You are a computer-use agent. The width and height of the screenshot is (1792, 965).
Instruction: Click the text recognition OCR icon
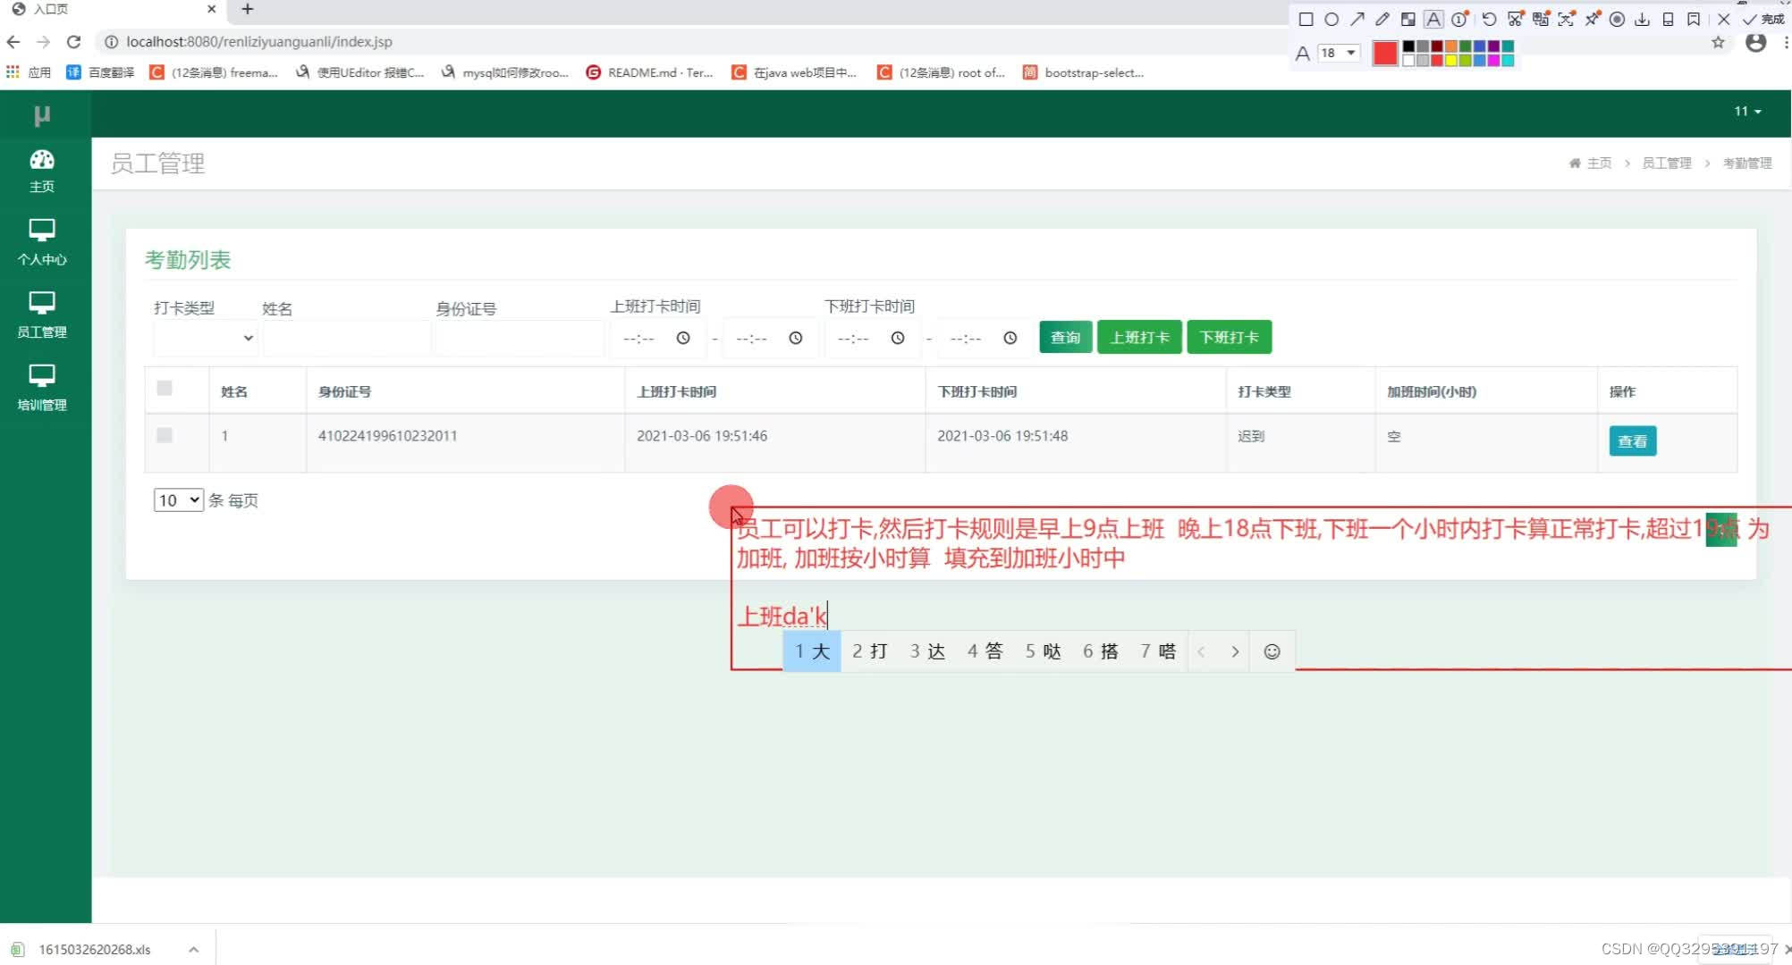pos(1566,20)
